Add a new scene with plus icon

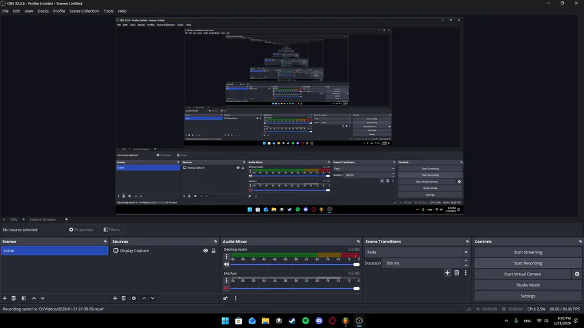(x=5, y=298)
